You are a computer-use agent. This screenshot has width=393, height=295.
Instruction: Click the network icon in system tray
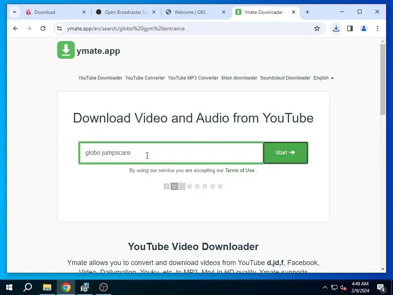pos(334,287)
